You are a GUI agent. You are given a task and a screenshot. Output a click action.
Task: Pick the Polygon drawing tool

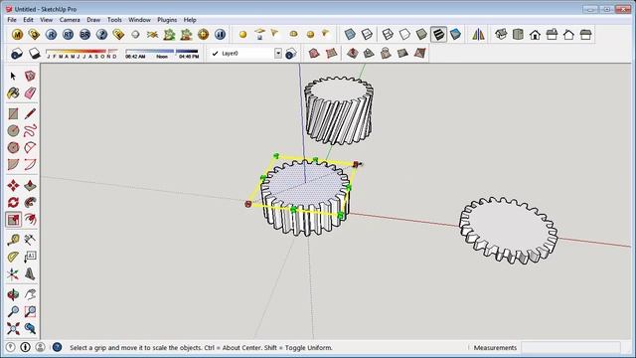pos(13,148)
